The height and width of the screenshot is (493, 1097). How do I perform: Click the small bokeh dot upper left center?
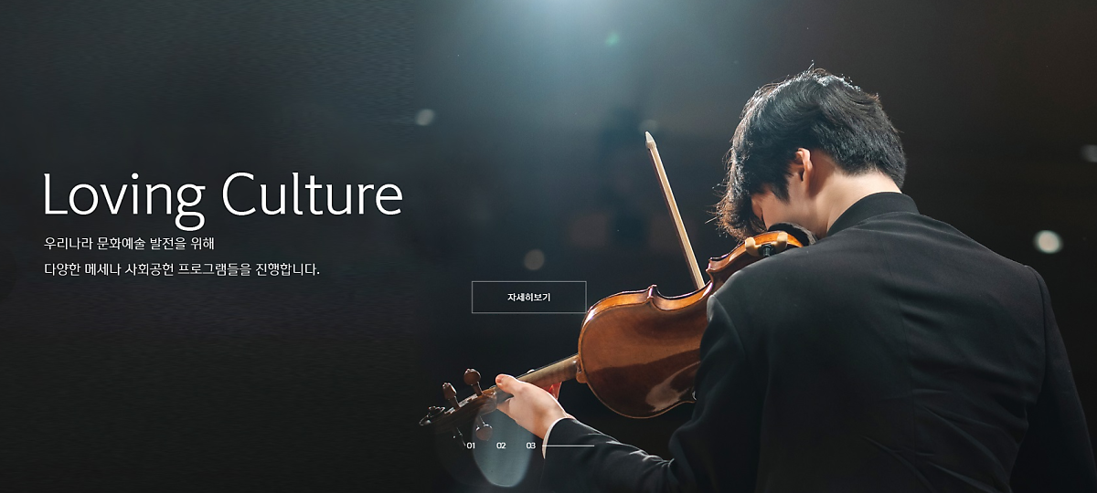point(424,117)
